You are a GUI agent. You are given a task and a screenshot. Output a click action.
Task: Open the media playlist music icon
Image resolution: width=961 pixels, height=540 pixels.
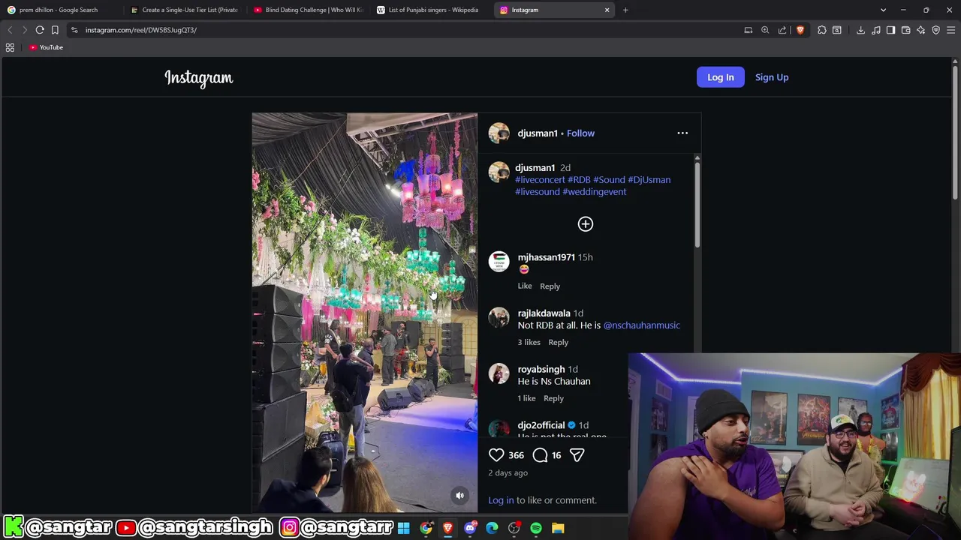(x=875, y=30)
